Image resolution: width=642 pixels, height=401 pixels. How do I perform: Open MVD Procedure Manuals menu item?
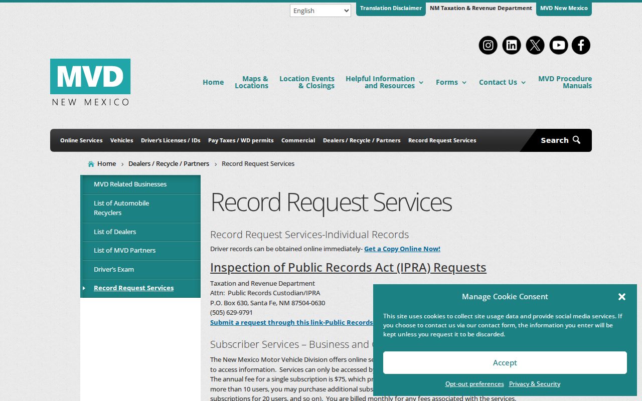point(565,82)
